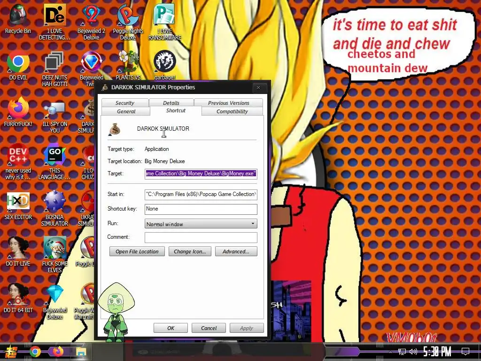Switch to the Previous Versions tab
The height and width of the screenshot is (361, 481).
pos(229,103)
